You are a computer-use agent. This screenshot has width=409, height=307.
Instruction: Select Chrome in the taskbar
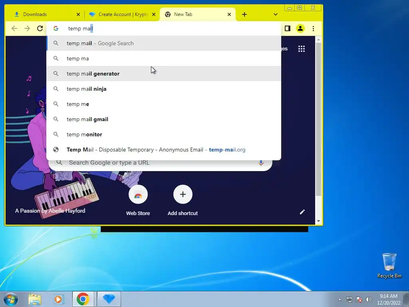(83, 299)
